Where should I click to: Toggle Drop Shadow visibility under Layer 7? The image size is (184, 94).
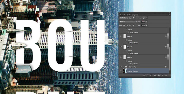click(x=129, y=64)
